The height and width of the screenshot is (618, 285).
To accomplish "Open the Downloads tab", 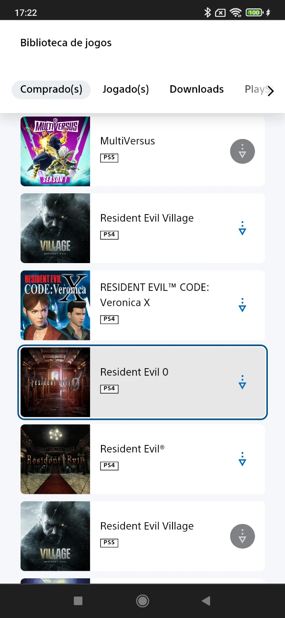I will tap(197, 89).
